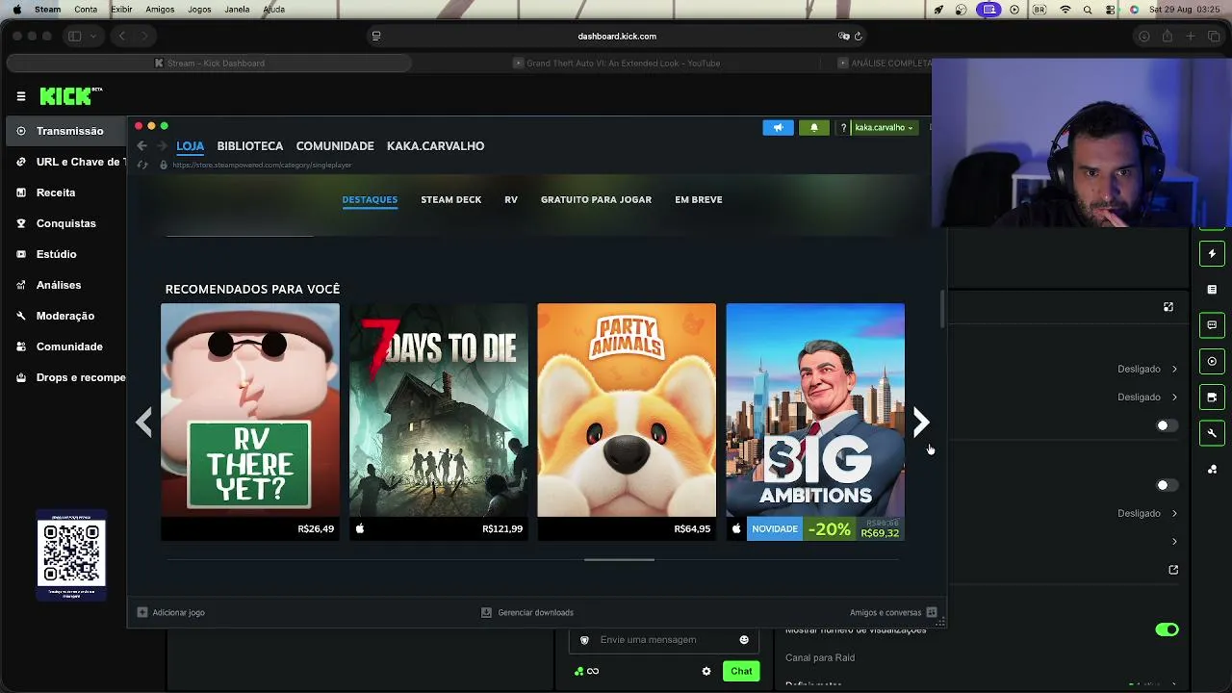
Task: Expand the first Desligado setting row
Action: [x=1147, y=369]
